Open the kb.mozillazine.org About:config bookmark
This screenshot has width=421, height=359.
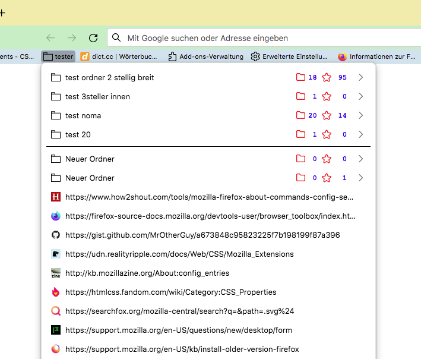147,273
